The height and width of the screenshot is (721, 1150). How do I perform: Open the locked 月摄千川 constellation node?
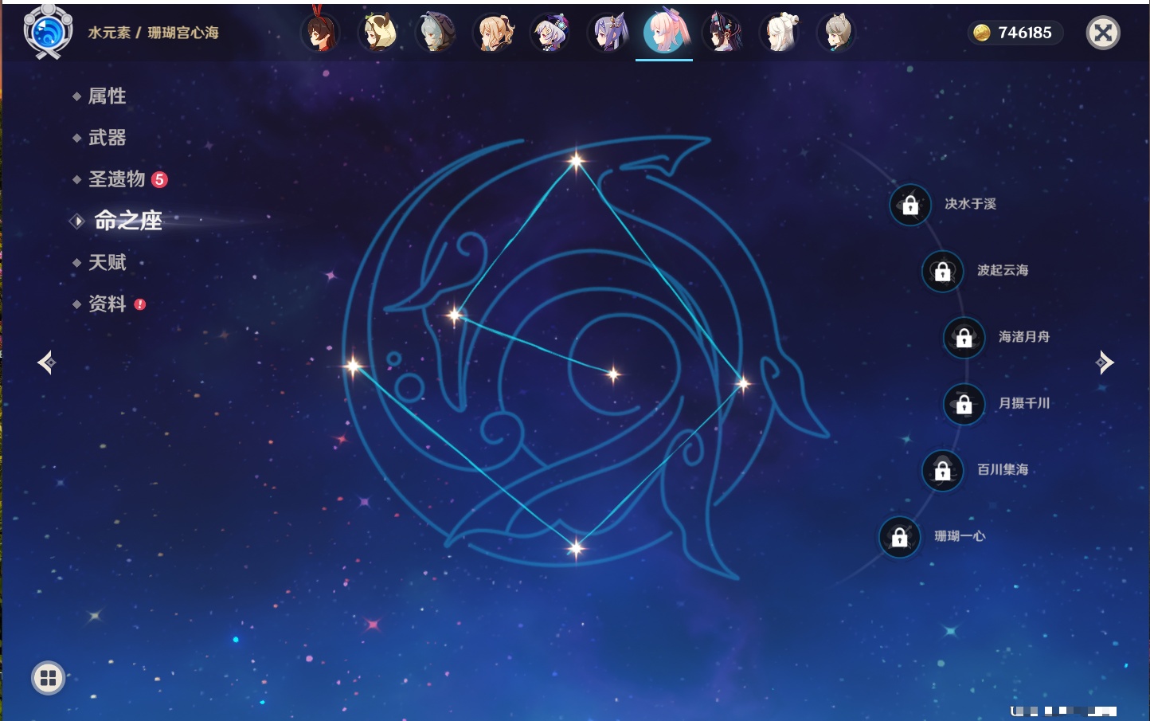click(x=964, y=405)
